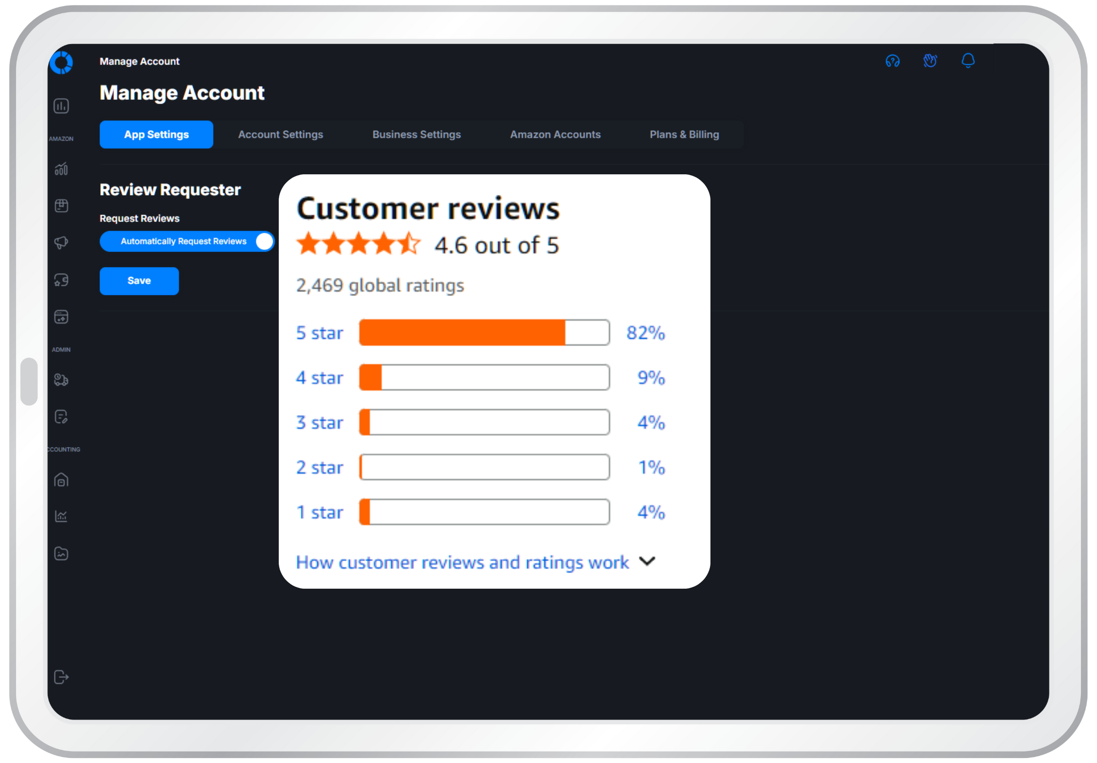
Task: Toggle Automatically Request Reviews switch
Action: (264, 241)
